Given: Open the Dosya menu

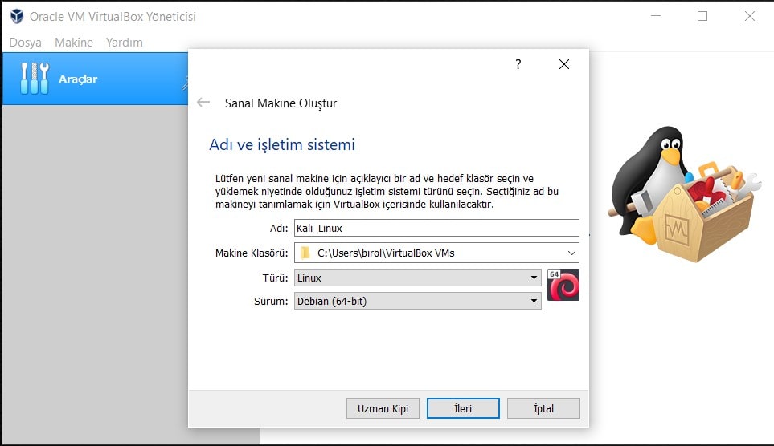Looking at the screenshot, I should click(x=25, y=43).
